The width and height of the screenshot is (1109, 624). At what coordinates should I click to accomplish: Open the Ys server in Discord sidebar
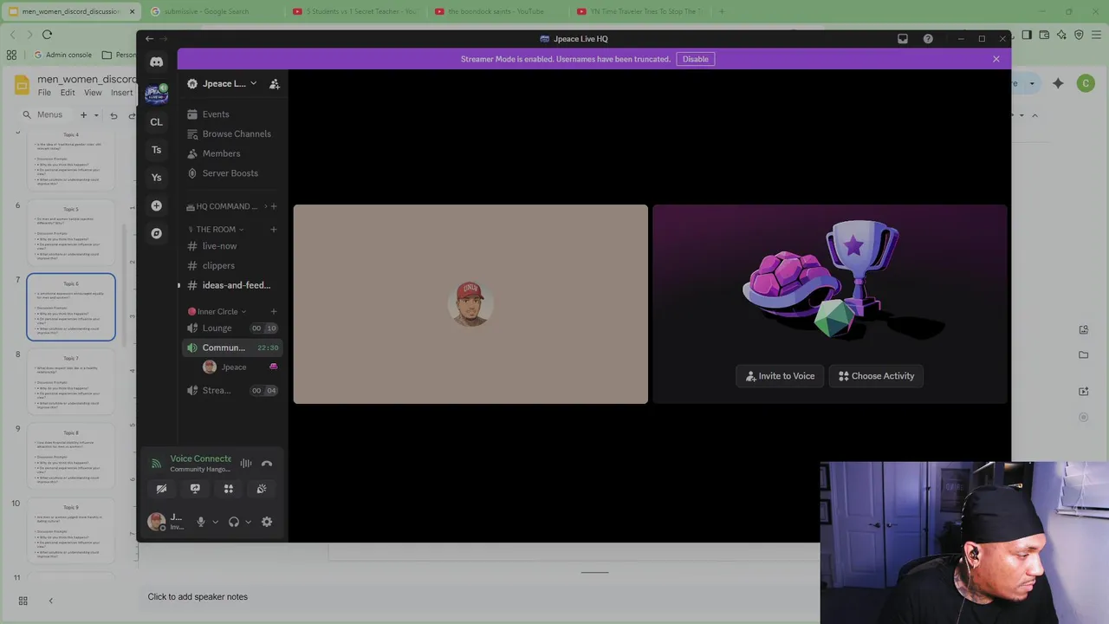pyautogui.click(x=156, y=177)
